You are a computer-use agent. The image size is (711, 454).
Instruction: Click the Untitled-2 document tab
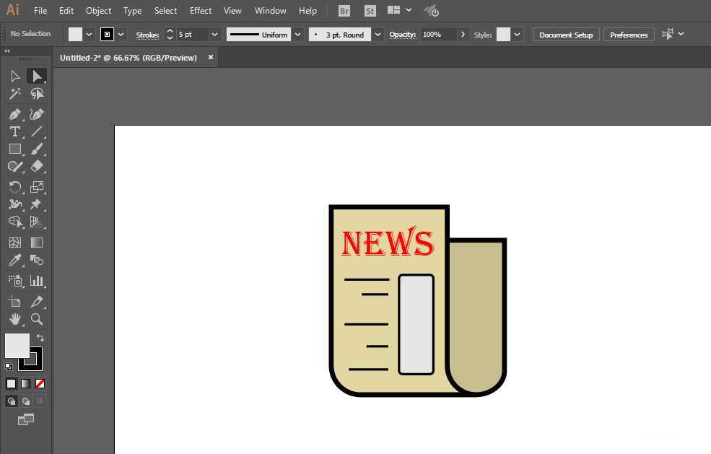(130, 58)
